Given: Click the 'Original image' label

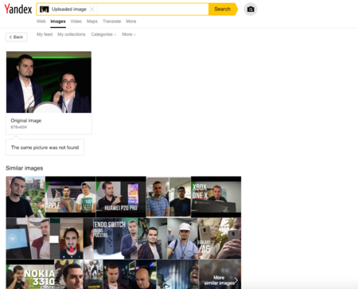Looking at the screenshot, I should tap(26, 120).
